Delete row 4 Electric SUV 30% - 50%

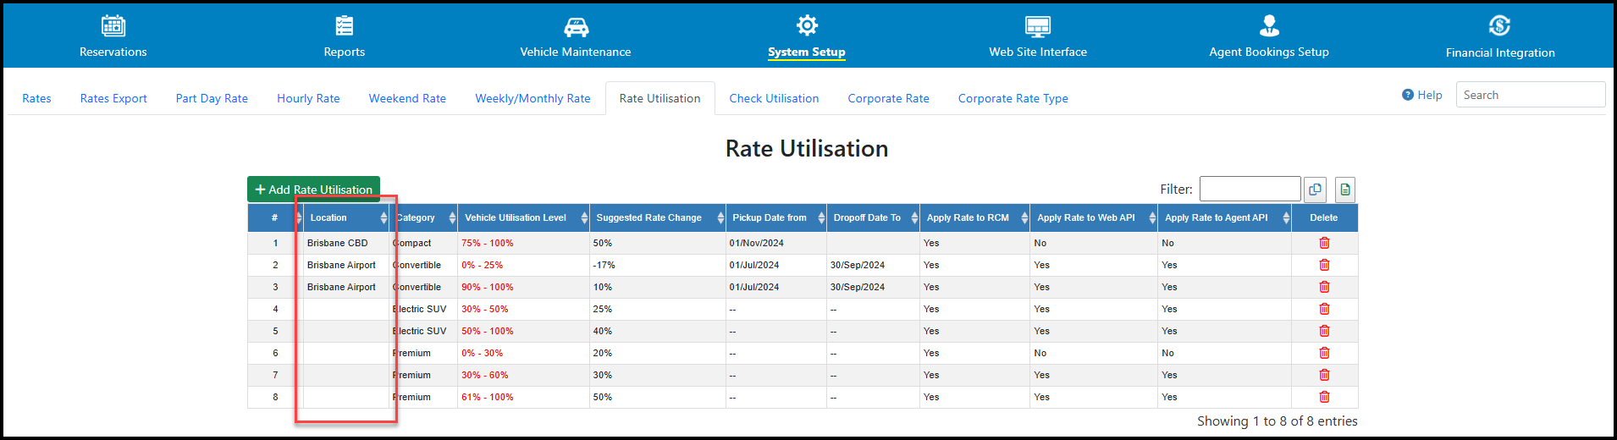(1324, 309)
